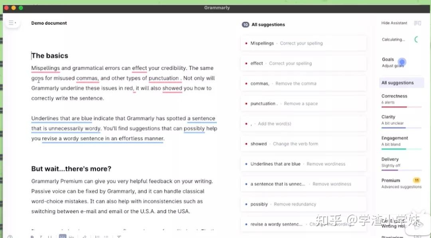The width and height of the screenshot is (431, 238).
Task: Click underlined 'commas,' in the document
Action: [x=87, y=78]
